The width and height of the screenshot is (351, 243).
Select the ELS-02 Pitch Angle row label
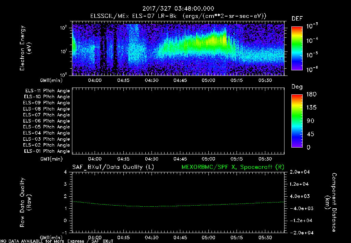pos(47,145)
